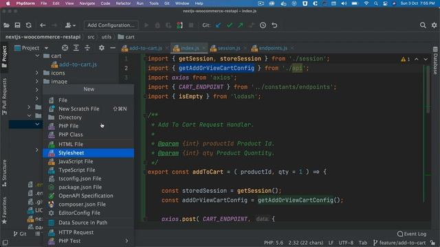Go to previous highlighted error arrow
This screenshot has width=440, height=247.
(417, 59)
